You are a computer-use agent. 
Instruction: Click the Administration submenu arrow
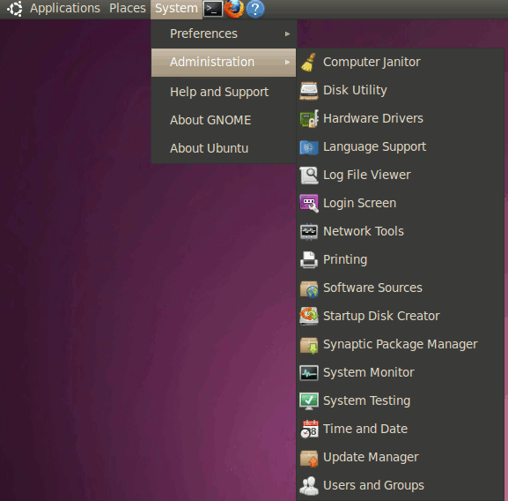coord(287,62)
